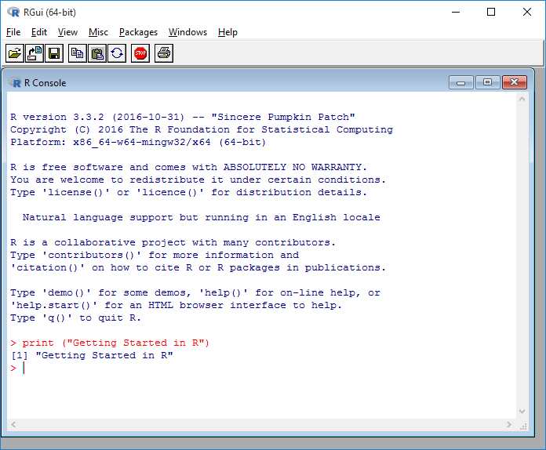Image resolution: width=546 pixels, height=450 pixels.
Task: Maximize the R Console child window
Action: tap(487, 82)
